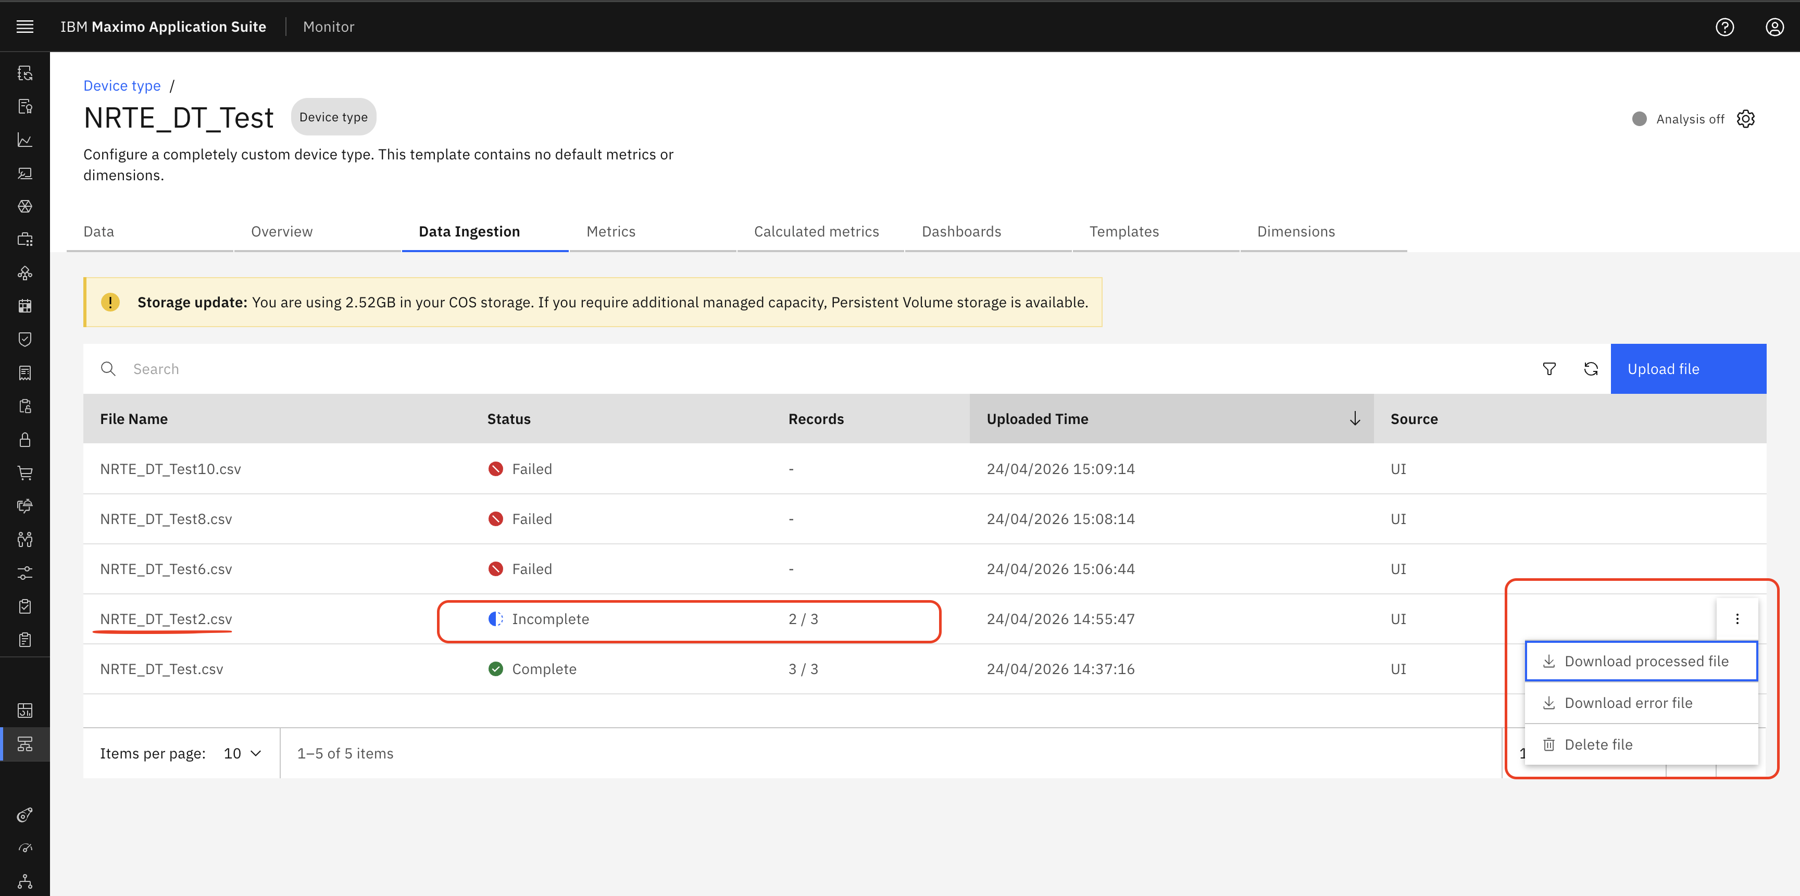This screenshot has height=896, width=1800.
Task: Click the NRTE_DT_Test10.csv file name
Action: pos(170,469)
